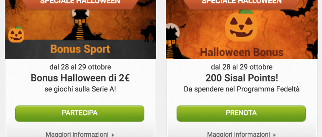The width and height of the screenshot is (322, 137).
Task: Open Maggiori informazioni under Sisal Points offer
Action: click(x=238, y=134)
